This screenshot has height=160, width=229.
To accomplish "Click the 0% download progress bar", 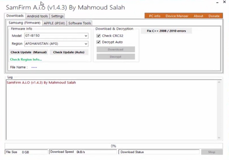I will click(x=114, y=146).
